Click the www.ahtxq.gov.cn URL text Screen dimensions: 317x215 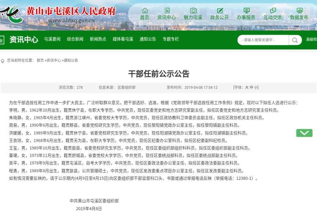point(71,21)
